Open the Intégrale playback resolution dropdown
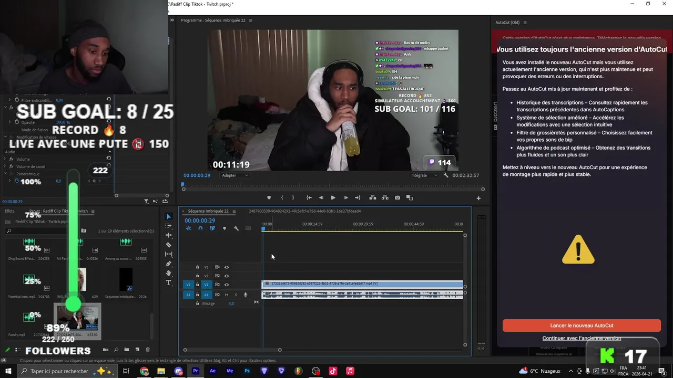673x378 pixels. (x=425, y=175)
